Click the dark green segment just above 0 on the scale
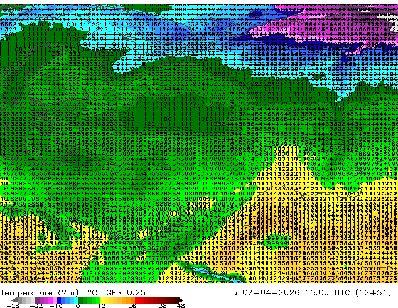Viewport: 398px width, 308px height. (81, 300)
